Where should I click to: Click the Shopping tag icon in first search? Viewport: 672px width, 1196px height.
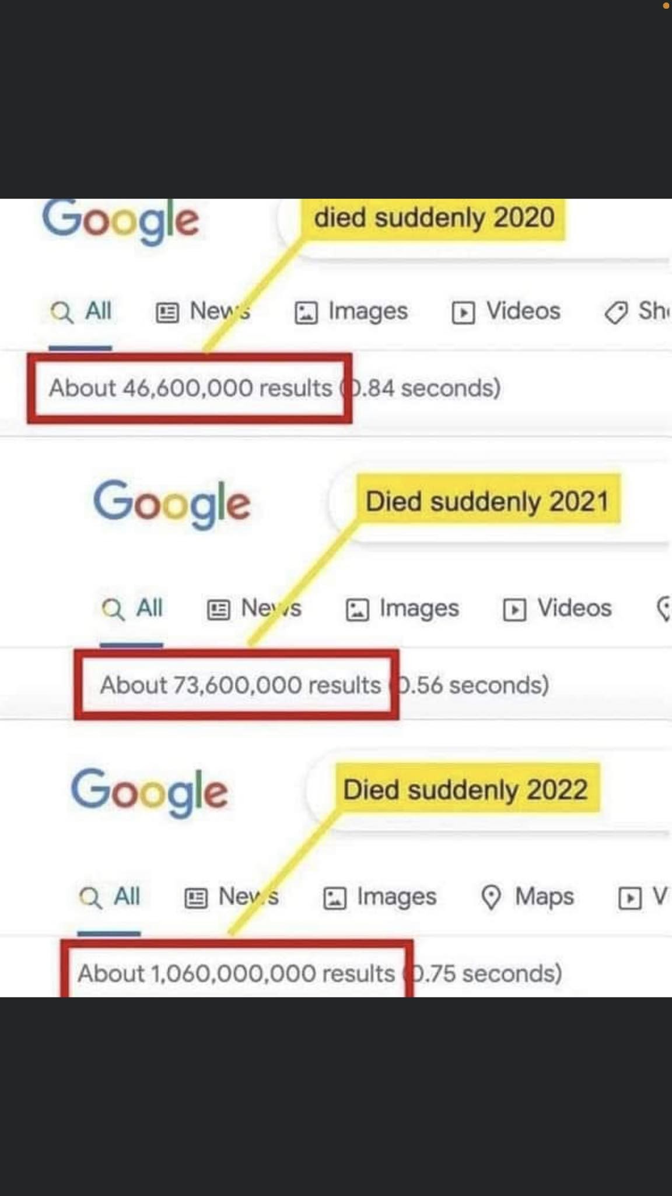616,313
